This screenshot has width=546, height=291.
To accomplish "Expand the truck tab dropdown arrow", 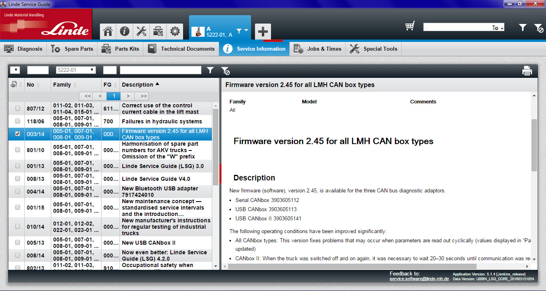I will pyautogui.click(x=246, y=30).
